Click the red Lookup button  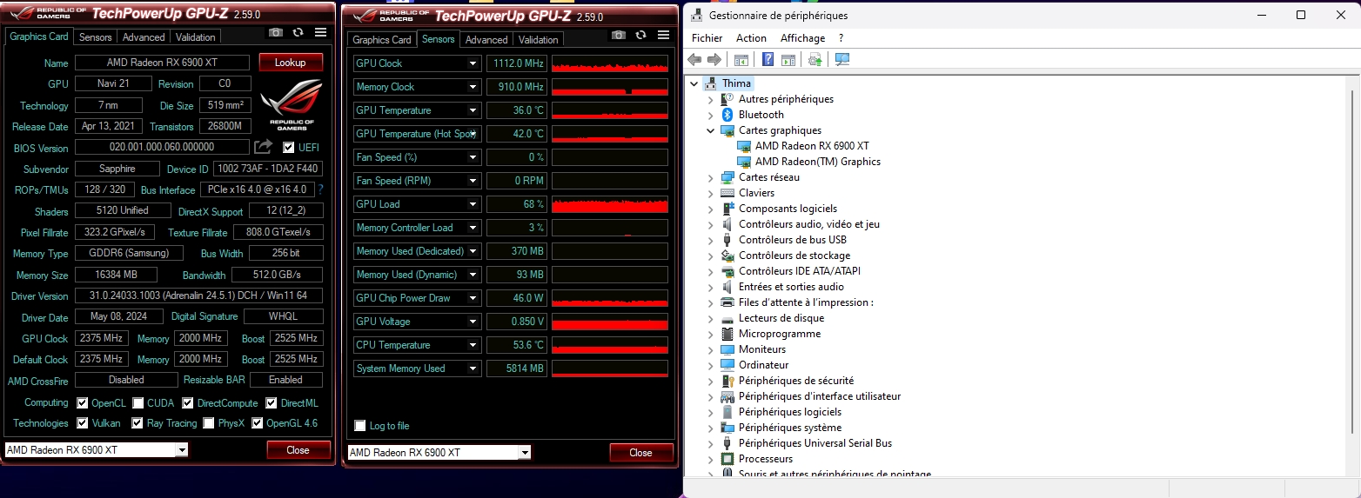click(x=291, y=63)
